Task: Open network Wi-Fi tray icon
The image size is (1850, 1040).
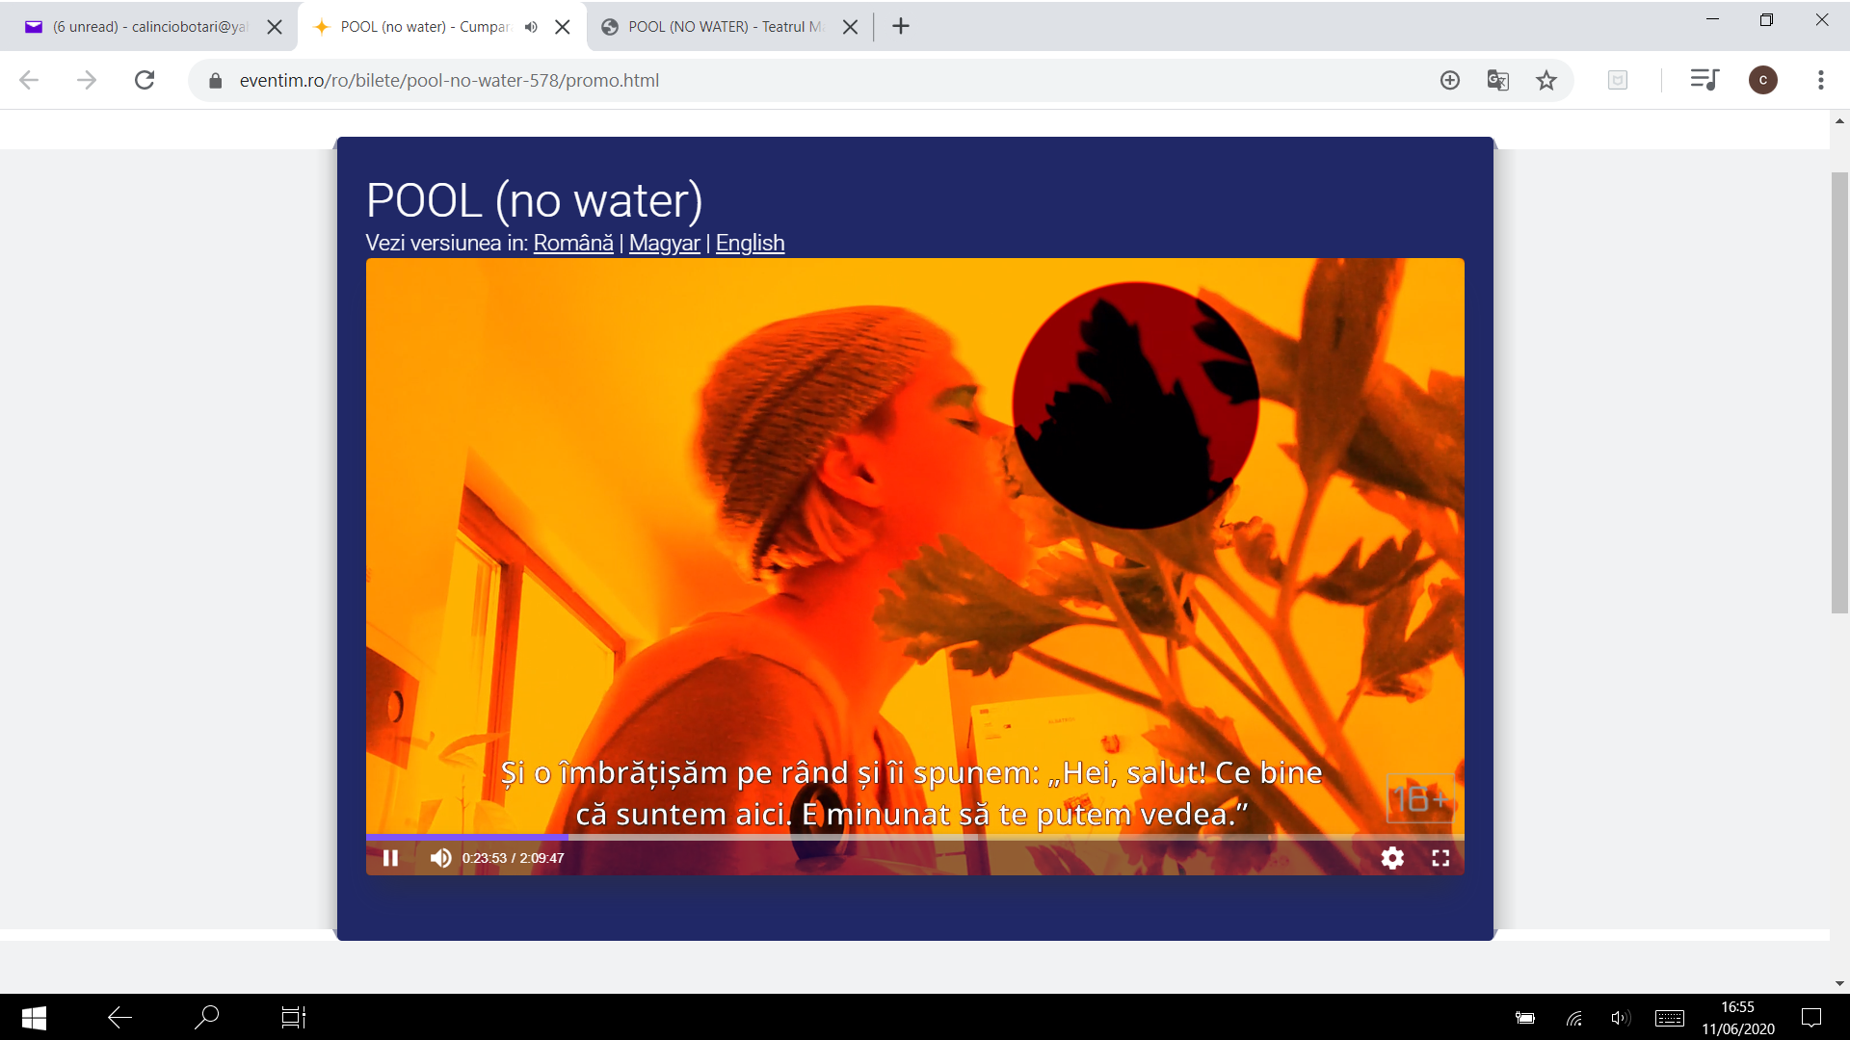Action: tap(1573, 1018)
